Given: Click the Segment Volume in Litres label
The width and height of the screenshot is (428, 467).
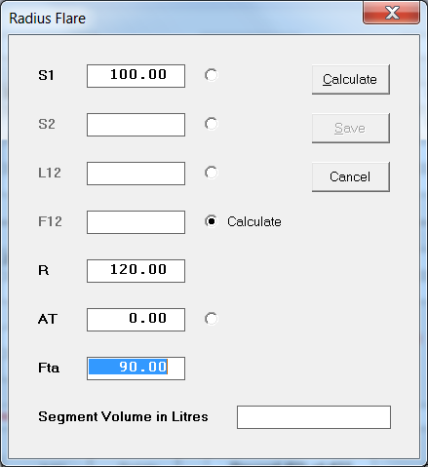Looking at the screenshot, I should [123, 416].
